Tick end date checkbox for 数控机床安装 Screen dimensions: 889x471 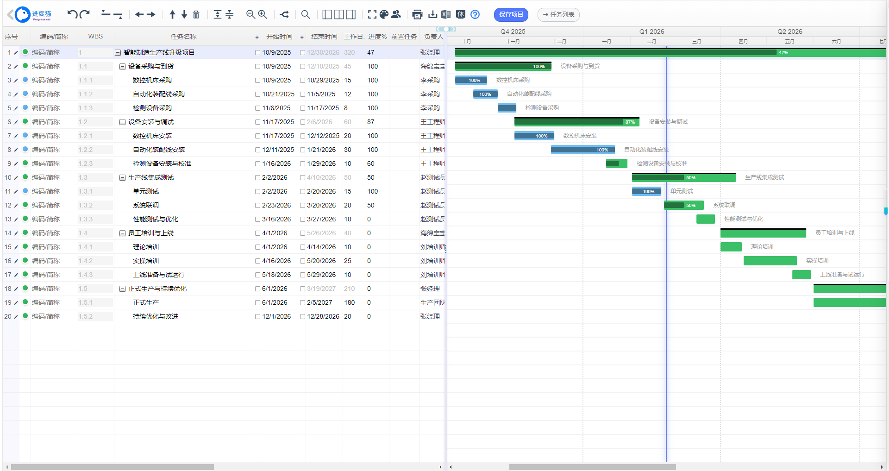coord(302,136)
